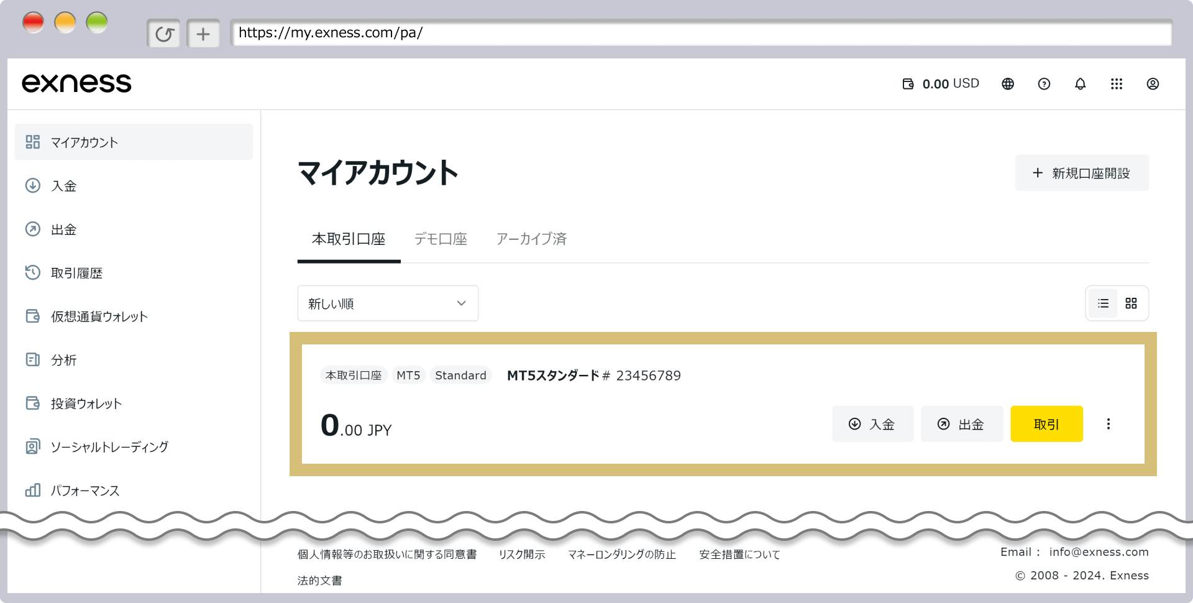Open 仮想通貨ウォレット in the sidebar
This screenshot has width=1193, height=603.
tap(134, 316)
